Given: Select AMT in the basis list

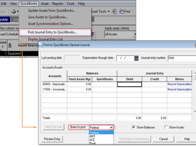Looking at the screenshot, I should [101, 136].
